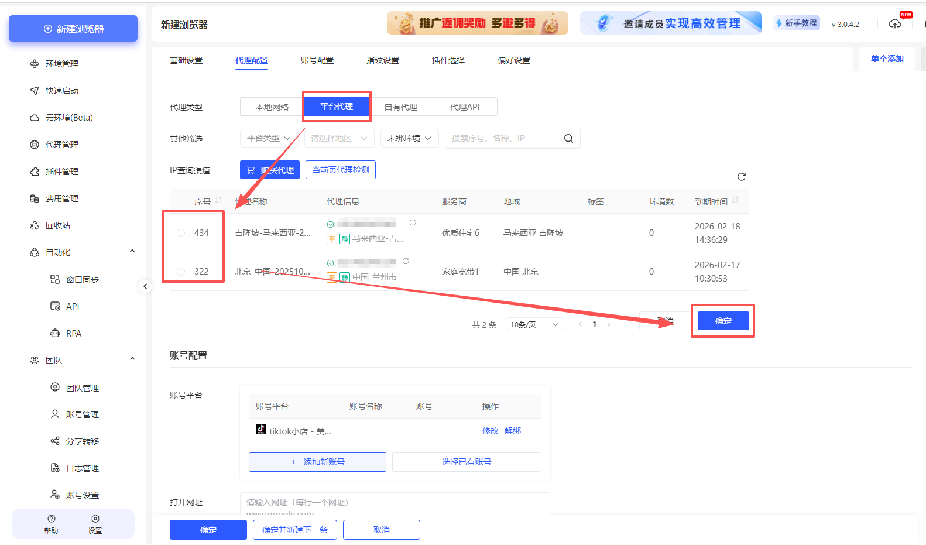Click bottom 取消 button
The width and height of the screenshot is (926, 545).
coord(382,530)
